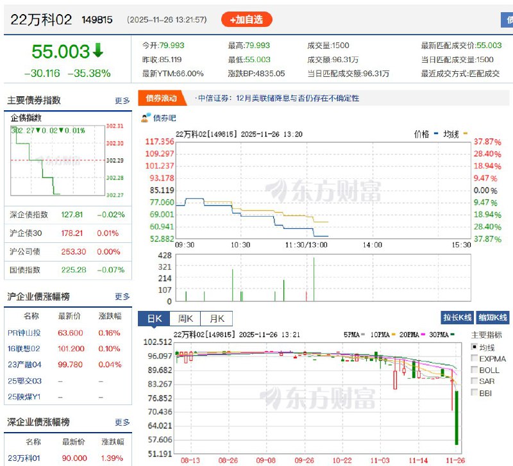Open the 中信证券 news headline link
This screenshot has width=513, height=466.
tap(279, 98)
